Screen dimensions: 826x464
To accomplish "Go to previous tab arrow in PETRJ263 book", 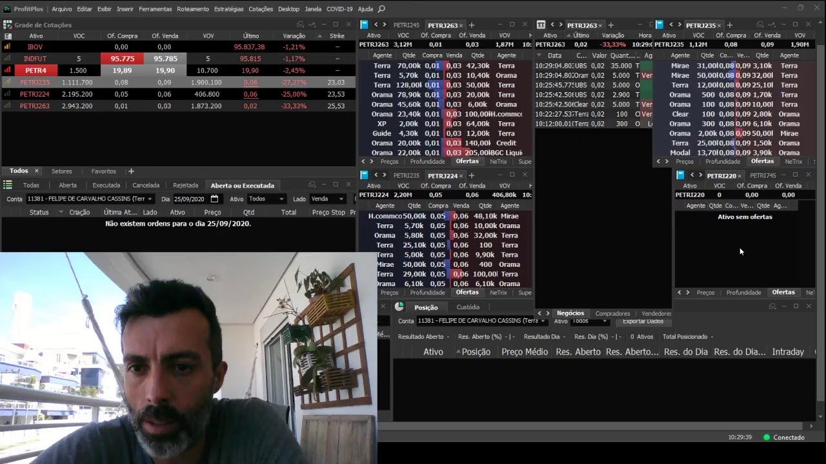I will [x=376, y=24].
